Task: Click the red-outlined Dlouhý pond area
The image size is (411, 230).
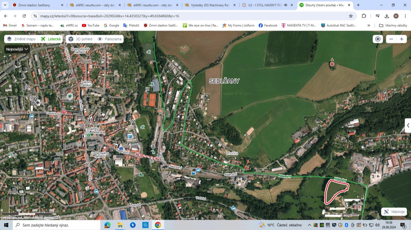Action: coord(336,192)
